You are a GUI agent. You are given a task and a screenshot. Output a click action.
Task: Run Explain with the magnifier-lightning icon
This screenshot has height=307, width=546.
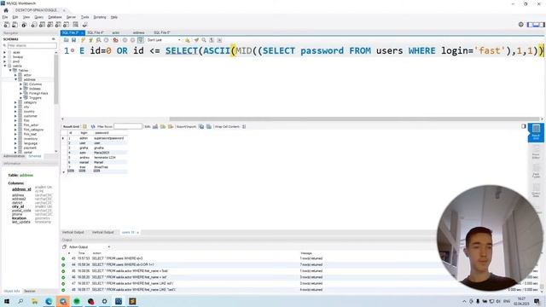(99, 40)
